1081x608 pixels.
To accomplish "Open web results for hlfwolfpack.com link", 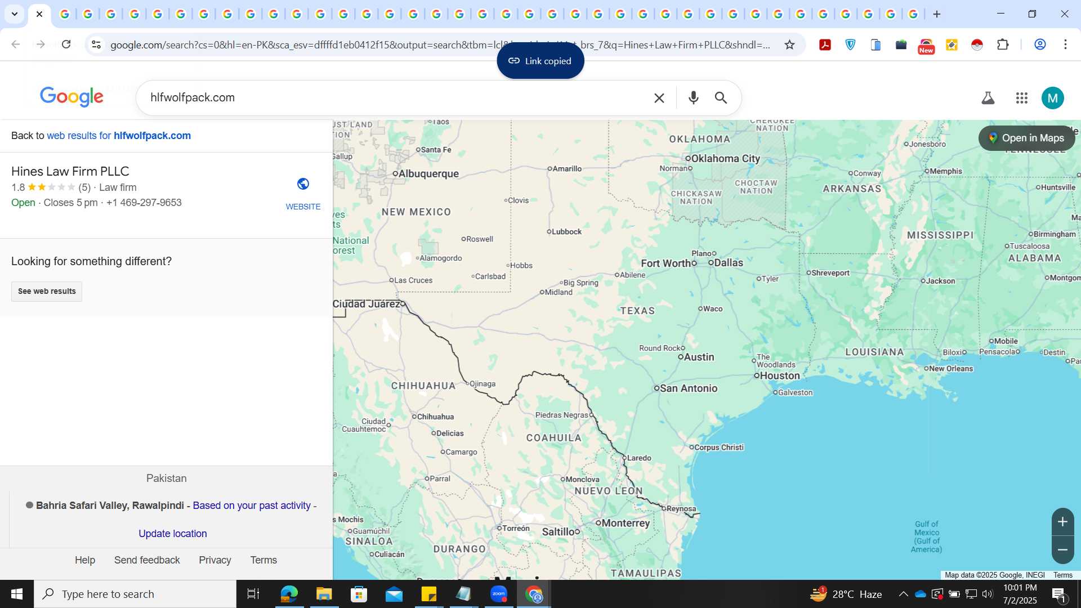I will (119, 136).
